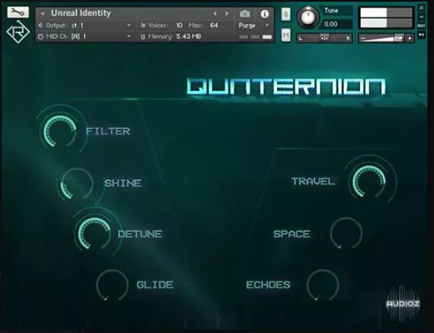The image size is (434, 333).
Task: Open the MIDI Ch dropdown arrow
Action: (129, 36)
